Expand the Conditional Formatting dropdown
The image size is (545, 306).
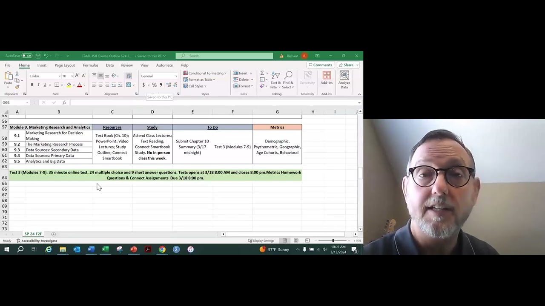pos(205,73)
